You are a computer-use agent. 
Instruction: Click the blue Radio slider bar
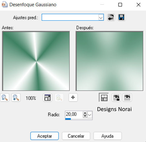(68, 119)
